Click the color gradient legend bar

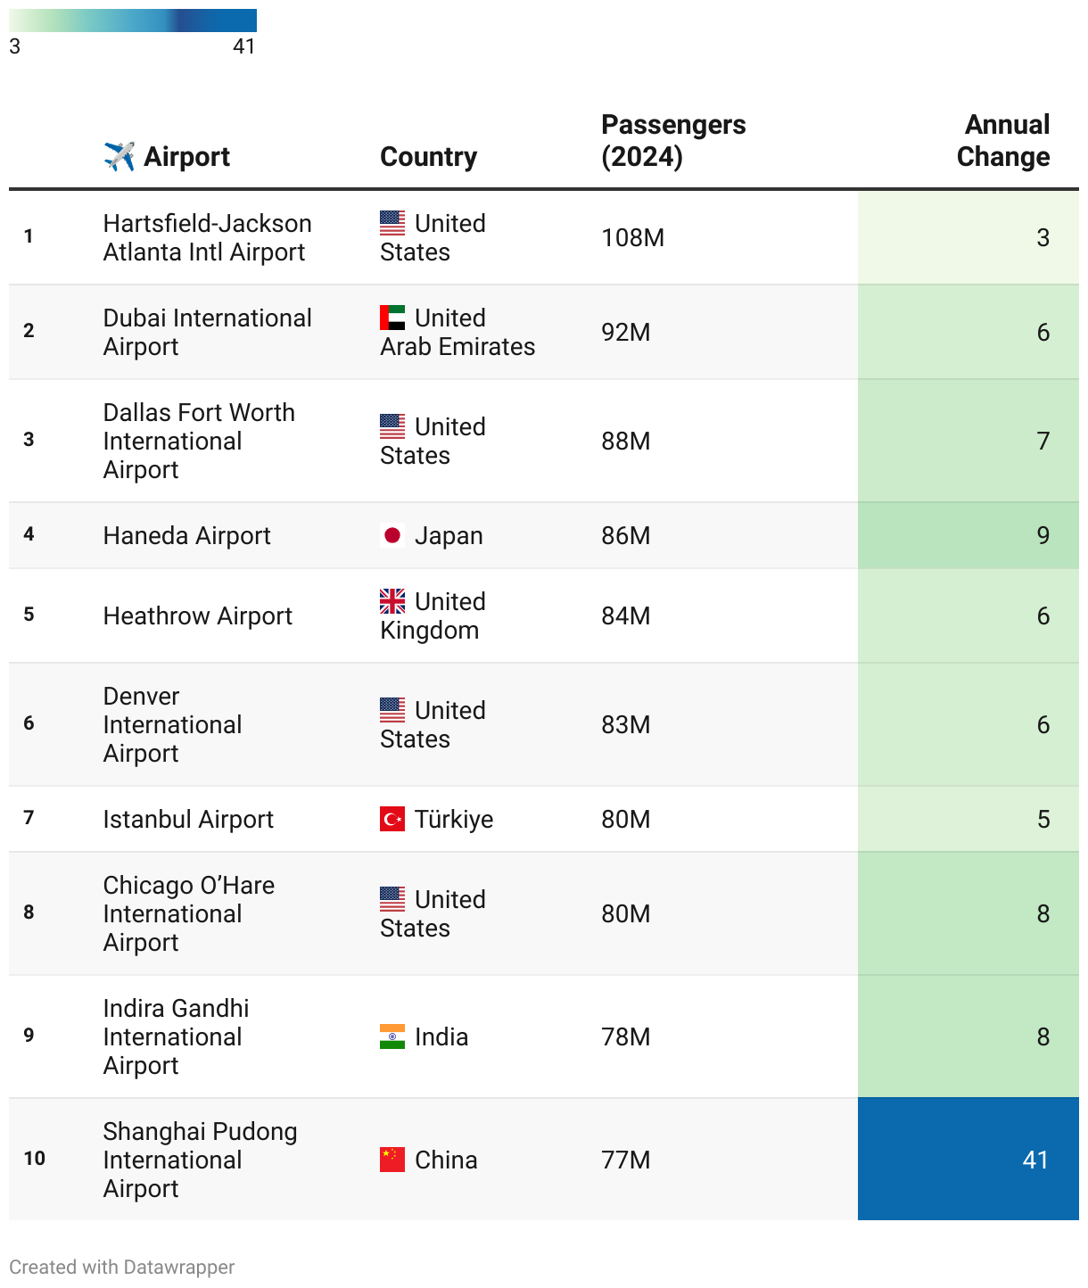(x=133, y=21)
